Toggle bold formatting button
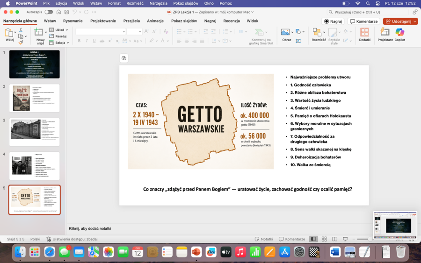Image resolution: width=421 pixels, height=263 pixels. click(79, 41)
